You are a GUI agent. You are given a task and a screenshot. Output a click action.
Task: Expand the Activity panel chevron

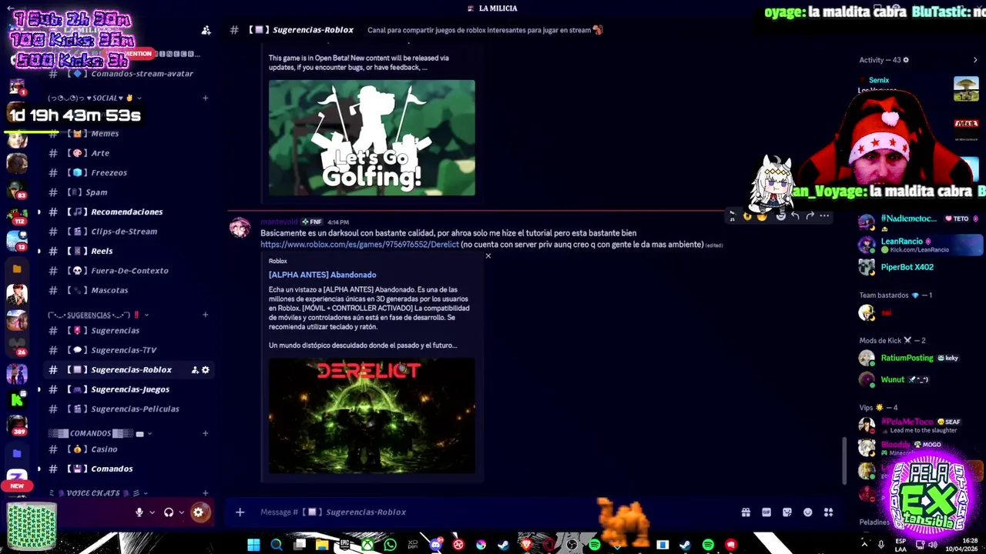click(x=975, y=60)
